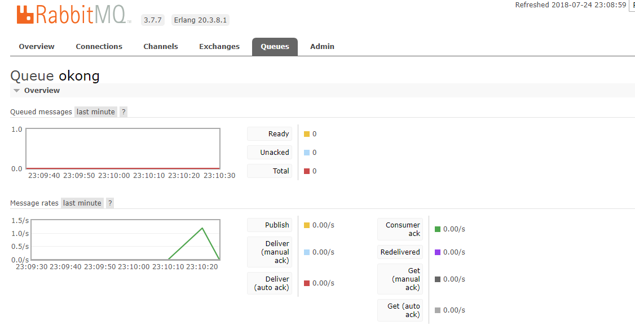Click the Redelivered label
Screen dimensions: 635x330
[400, 252]
